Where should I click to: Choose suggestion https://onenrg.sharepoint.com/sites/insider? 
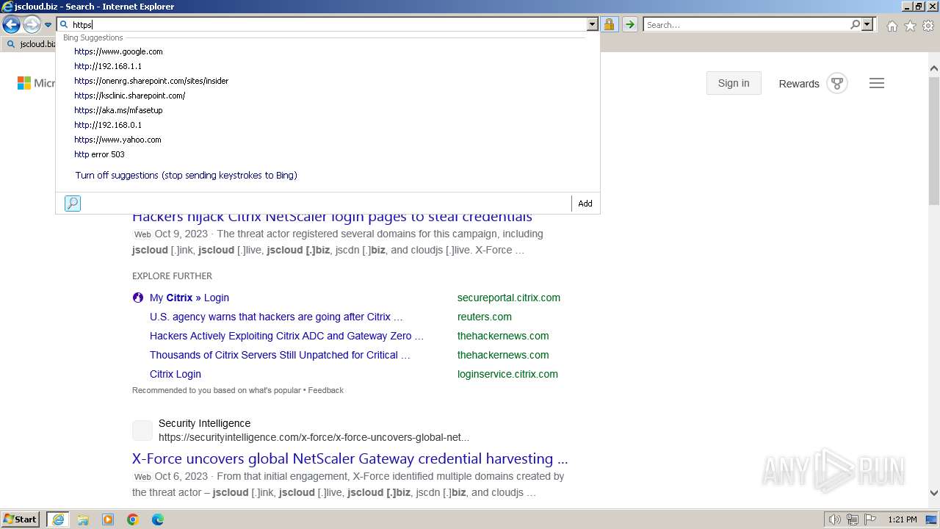click(151, 81)
